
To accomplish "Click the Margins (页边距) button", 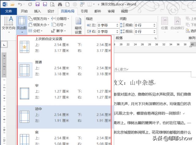I will tap(22, 25).
